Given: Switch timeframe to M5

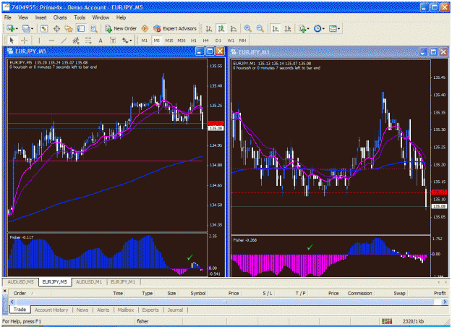Looking at the screenshot, I should click(x=156, y=41).
